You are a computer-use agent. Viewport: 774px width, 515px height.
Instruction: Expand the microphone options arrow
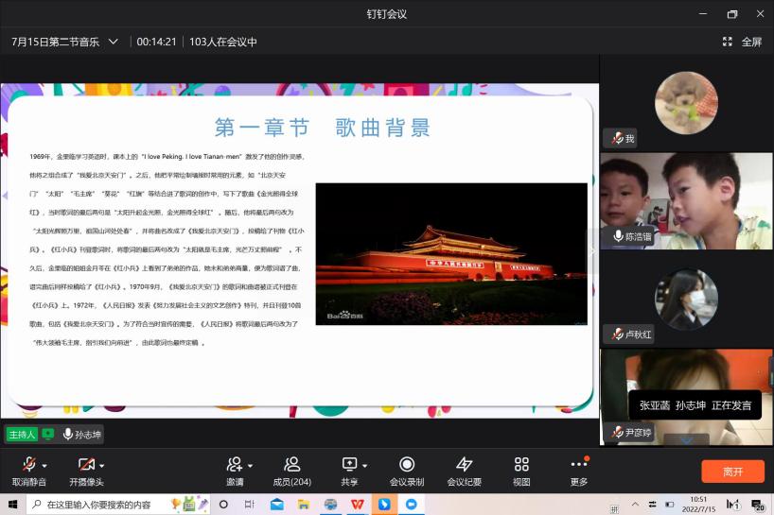[x=45, y=465]
